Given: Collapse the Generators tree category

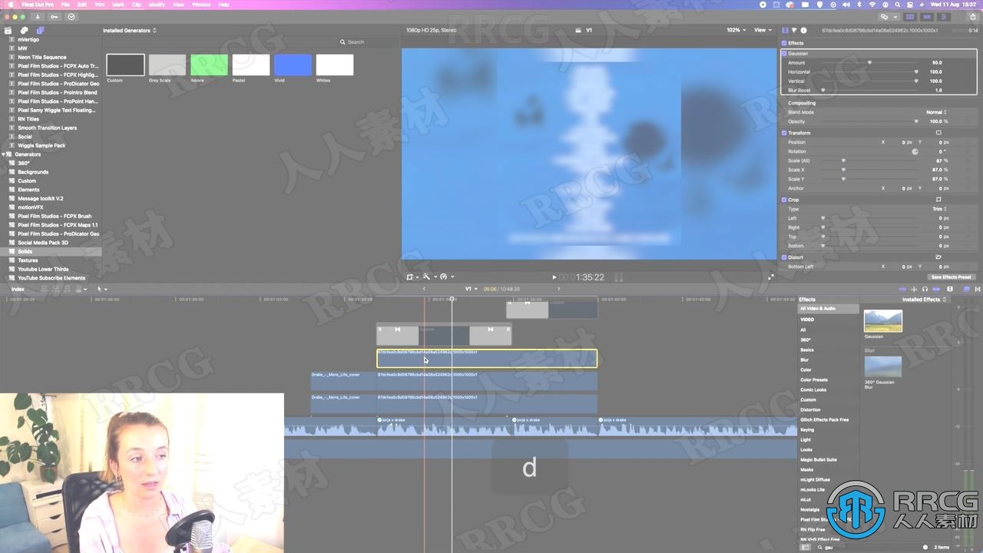Looking at the screenshot, I should [4, 154].
